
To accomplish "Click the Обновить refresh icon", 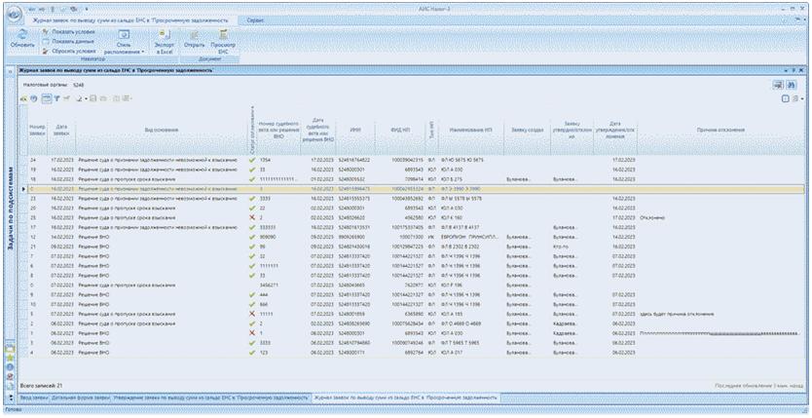I will point(21,35).
